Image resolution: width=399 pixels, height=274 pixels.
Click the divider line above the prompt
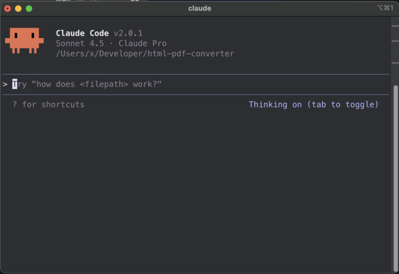[194, 74]
